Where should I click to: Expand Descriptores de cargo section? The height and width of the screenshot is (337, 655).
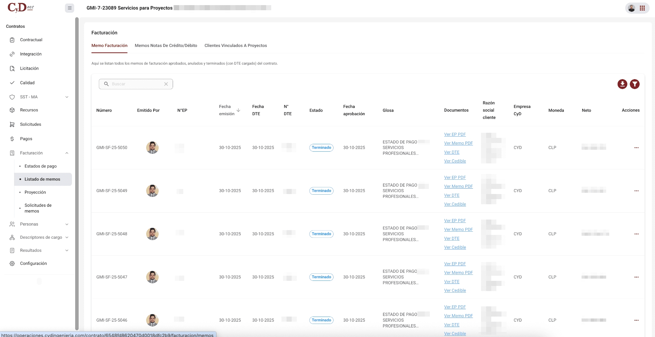pyautogui.click(x=67, y=237)
